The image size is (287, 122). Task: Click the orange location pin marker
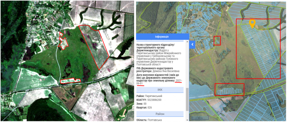(252, 24)
